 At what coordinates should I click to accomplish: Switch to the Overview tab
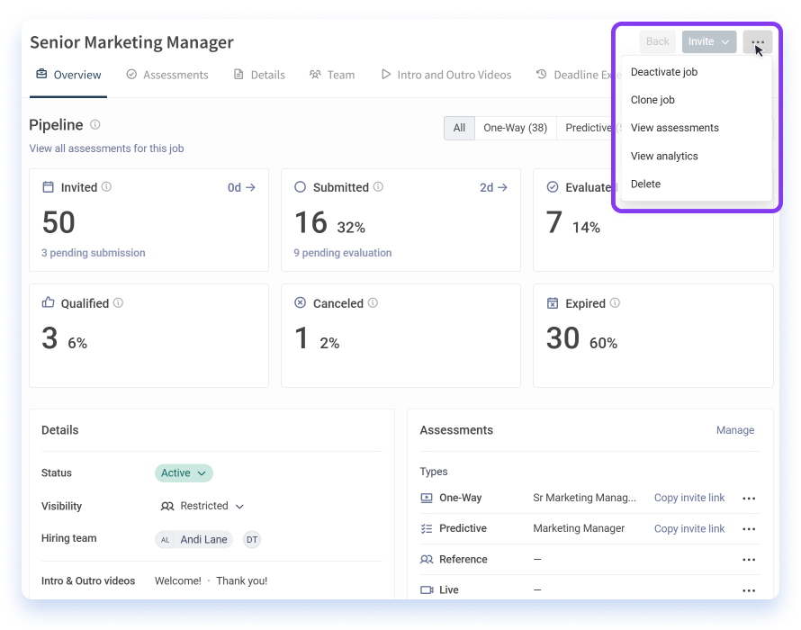[x=68, y=75]
